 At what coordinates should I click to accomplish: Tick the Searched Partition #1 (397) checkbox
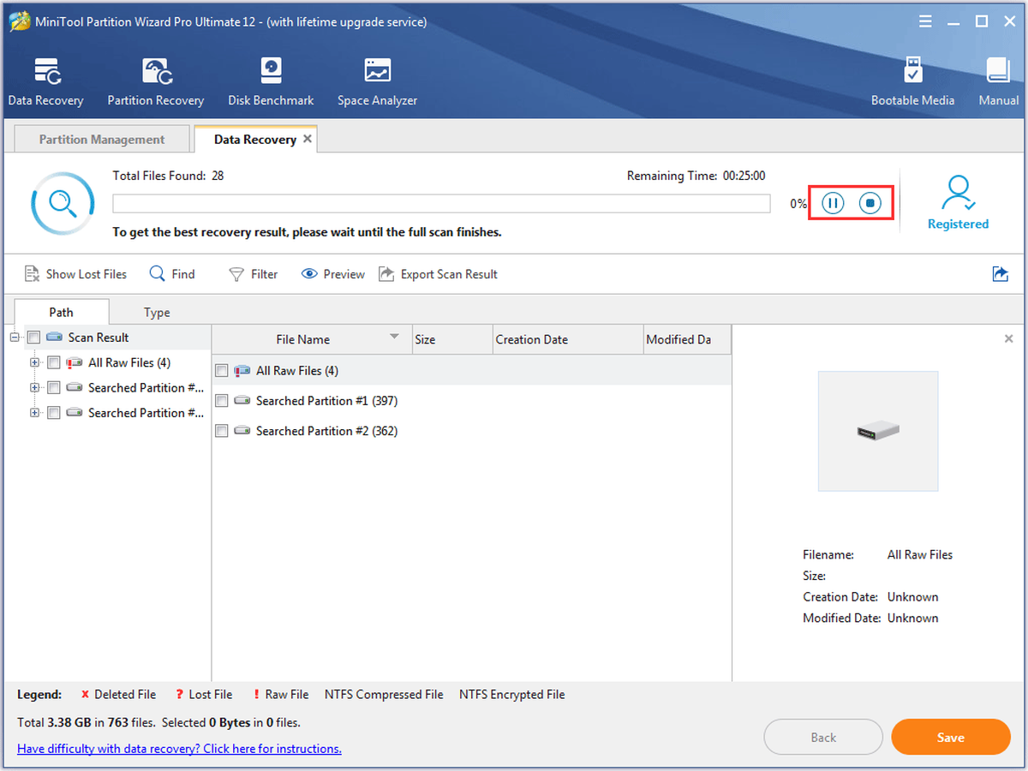click(222, 401)
